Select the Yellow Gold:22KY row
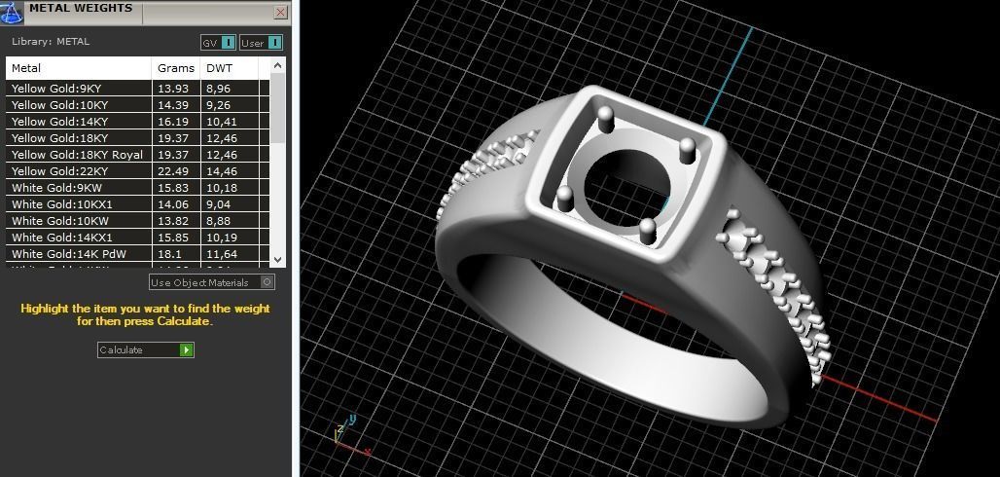 pos(138,171)
